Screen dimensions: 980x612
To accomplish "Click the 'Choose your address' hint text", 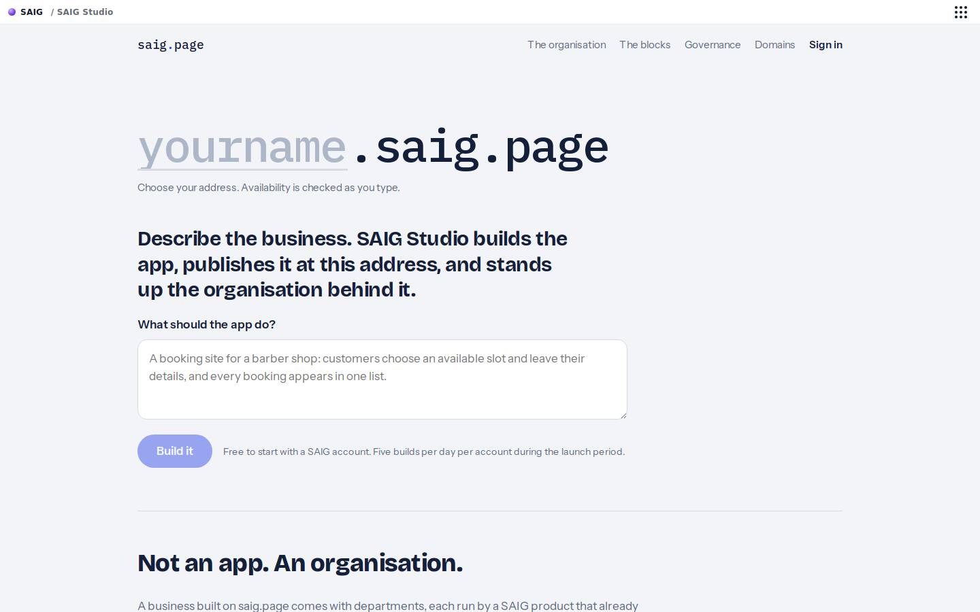I will [269, 188].
